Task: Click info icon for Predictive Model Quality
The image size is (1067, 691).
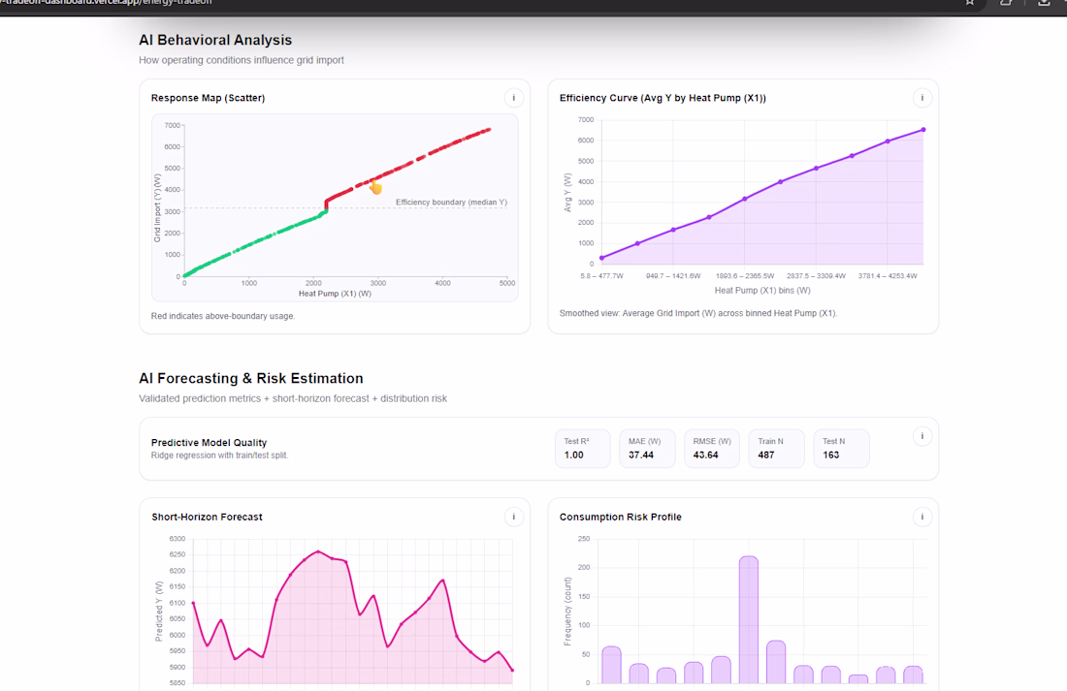Action: [922, 436]
